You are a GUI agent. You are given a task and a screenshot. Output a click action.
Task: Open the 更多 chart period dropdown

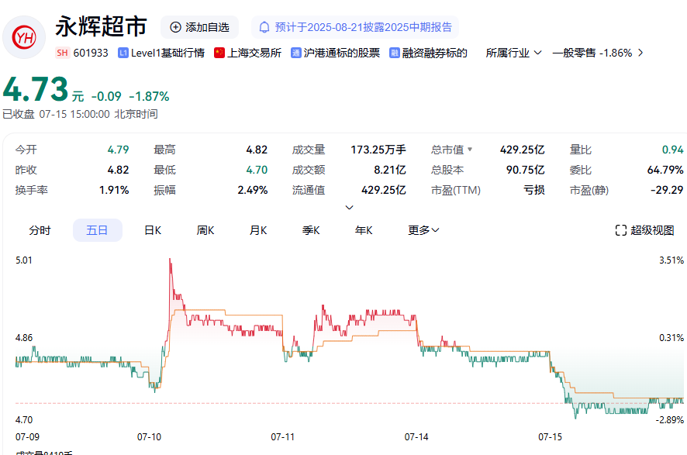pos(423,230)
